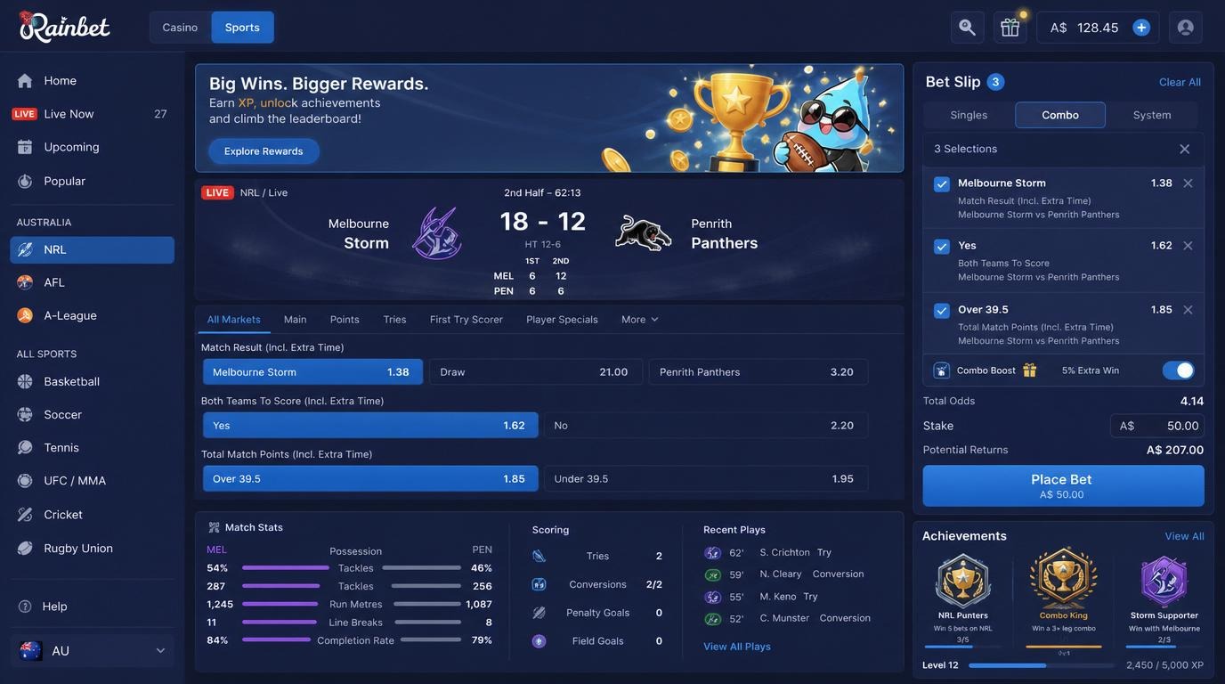The height and width of the screenshot is (684, 1225).
Task: Open the AU region selector
Action: (x=93, y=651)
